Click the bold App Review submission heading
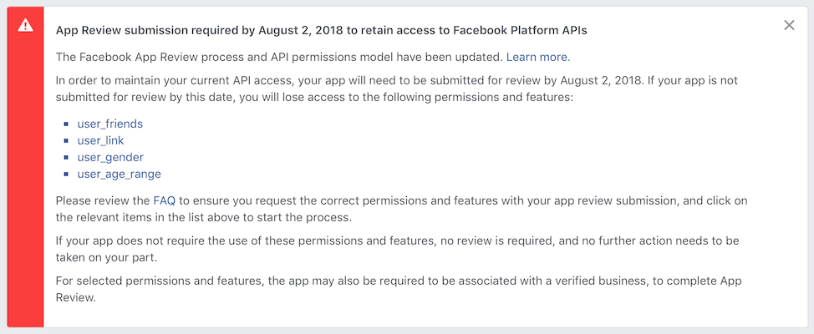 coord(322,31)
